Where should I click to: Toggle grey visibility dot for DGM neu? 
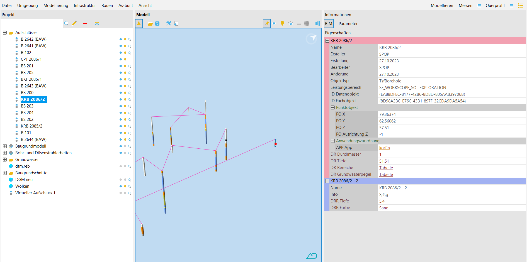tap(121, 180)
